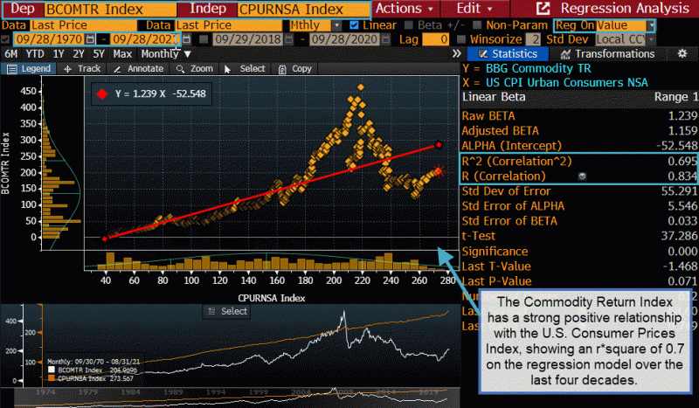Collapse the side panel with double-chevron

point(456,54)
